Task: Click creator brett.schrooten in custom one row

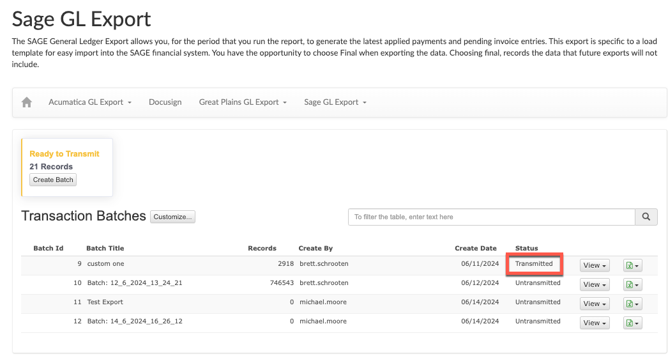Action: point(324,264)
